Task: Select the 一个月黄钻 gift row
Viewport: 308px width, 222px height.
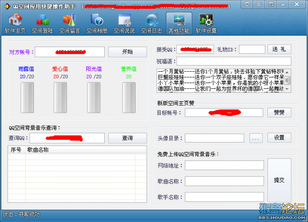Action: click(220, 72)
